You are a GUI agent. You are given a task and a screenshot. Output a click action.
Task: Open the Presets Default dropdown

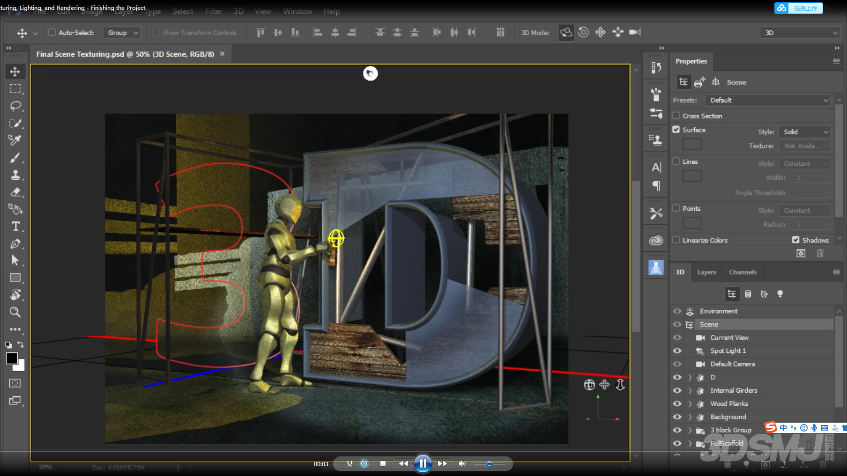tap(768, 100)
